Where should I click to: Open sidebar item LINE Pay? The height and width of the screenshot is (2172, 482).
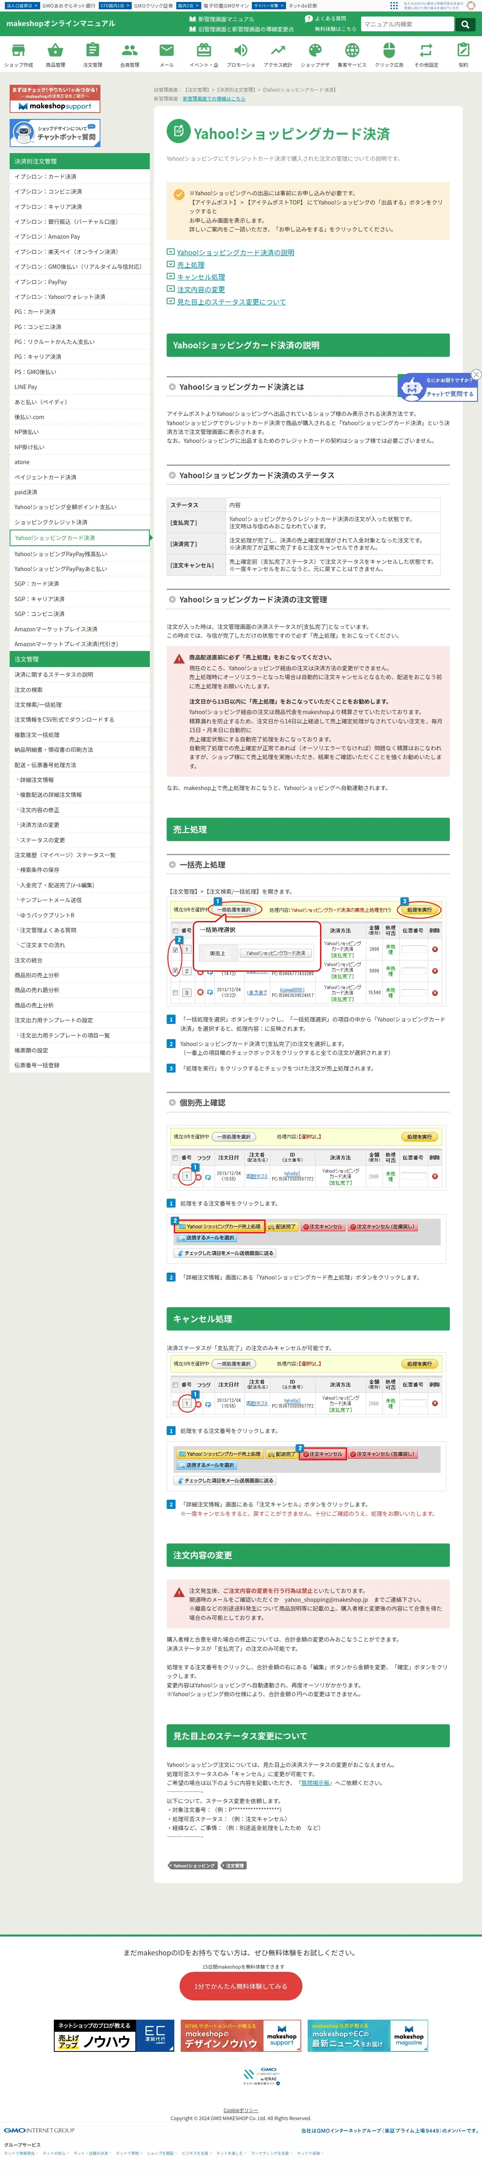(79, 387)
